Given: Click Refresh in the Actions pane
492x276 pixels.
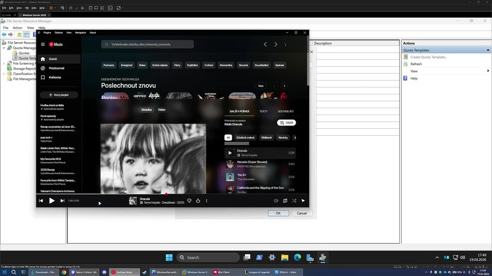Looking at the screenshot, I should [x=416, y=64].
